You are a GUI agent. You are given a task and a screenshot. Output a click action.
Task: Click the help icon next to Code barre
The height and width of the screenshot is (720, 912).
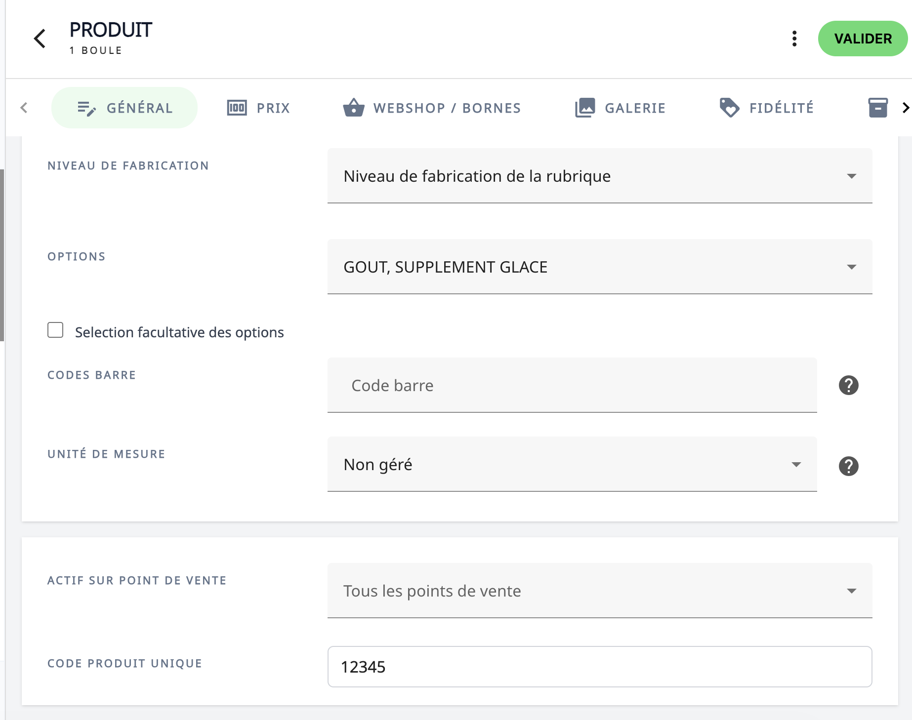point(848,385)
